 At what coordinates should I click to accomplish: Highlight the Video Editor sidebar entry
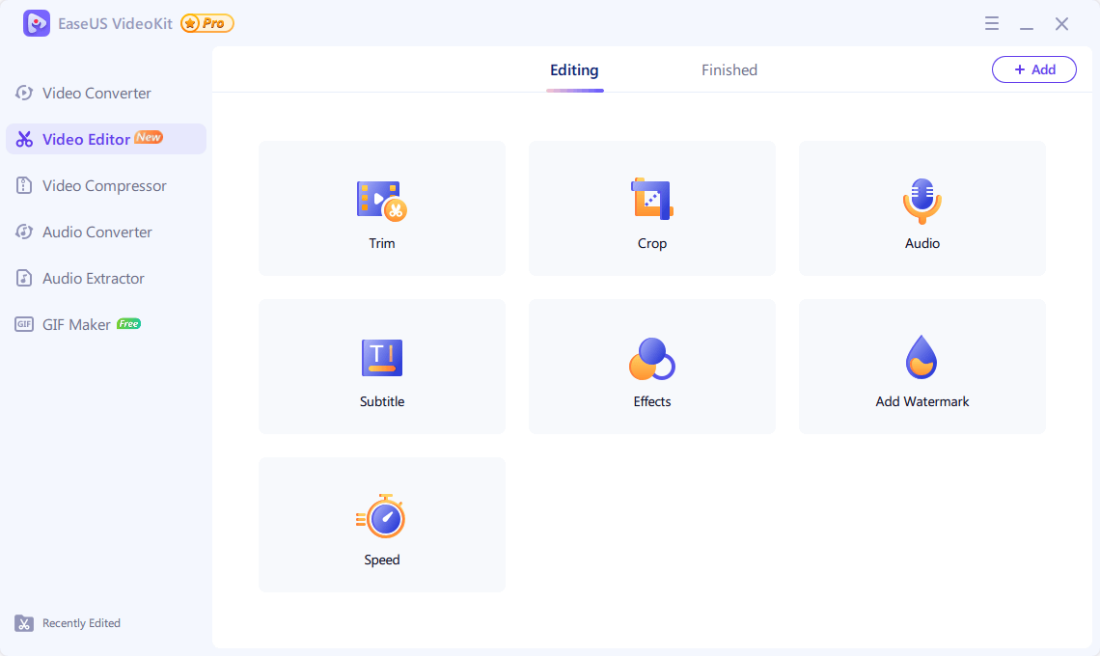pyautogui.click(x=87, y=138)
